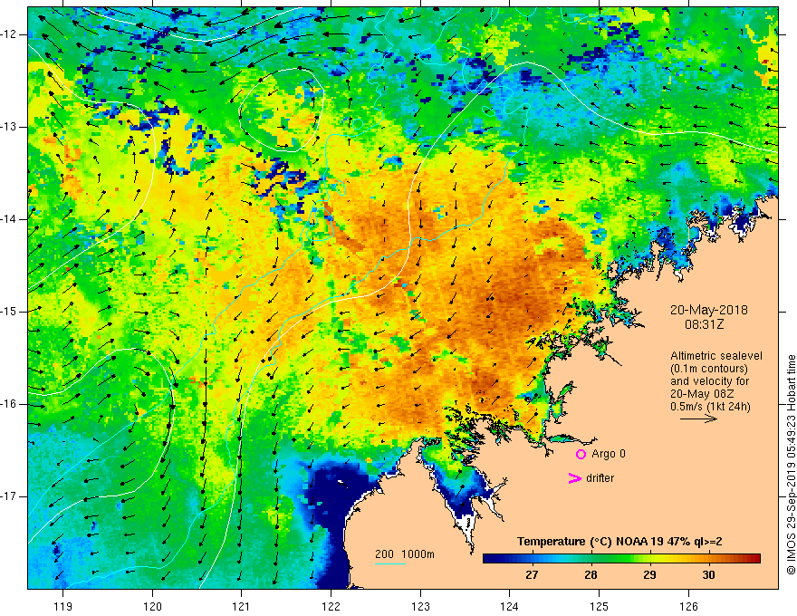Viewport: 797px width, 616px height.
Task: Click the longitude label 125
Action: coord(600,607)
